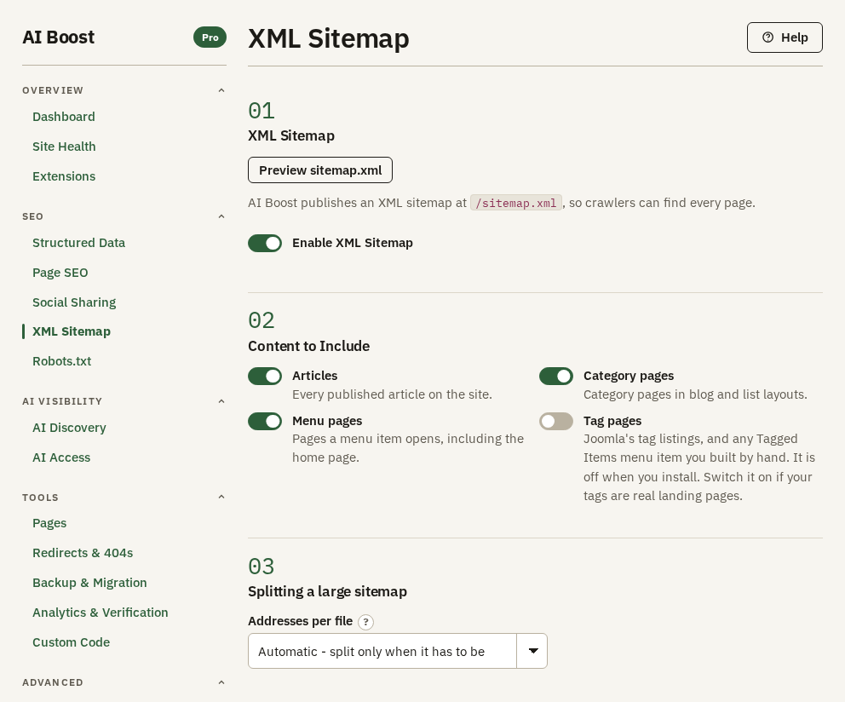Open Site Health page
The image size is (845, 702).
[64, 147]
